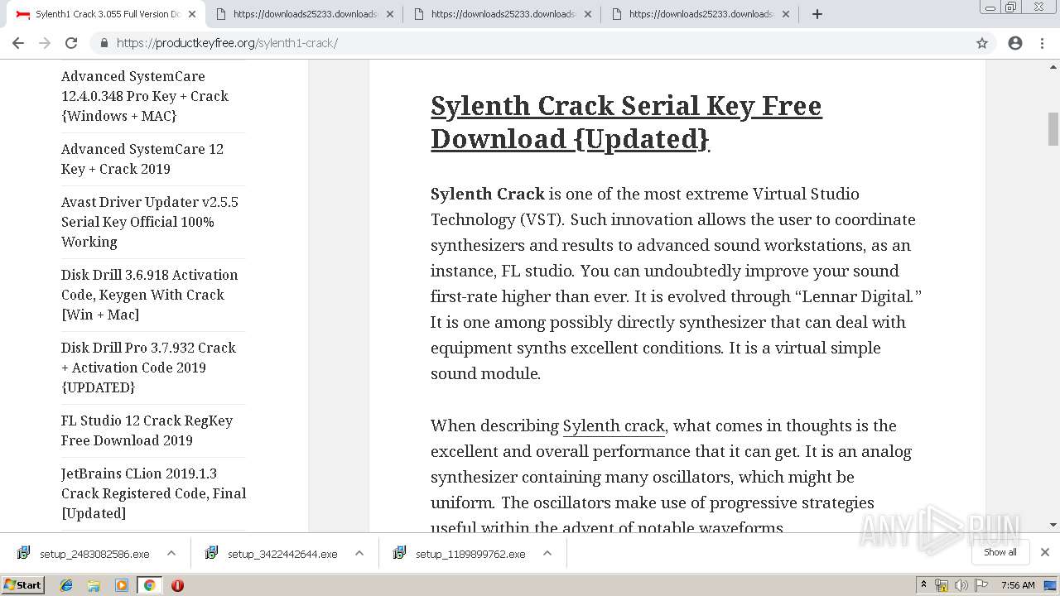This screenshot has width=1060, height=596.
Task: Click the 7:56 AM taskbar clock
Action: point(1018,585)
